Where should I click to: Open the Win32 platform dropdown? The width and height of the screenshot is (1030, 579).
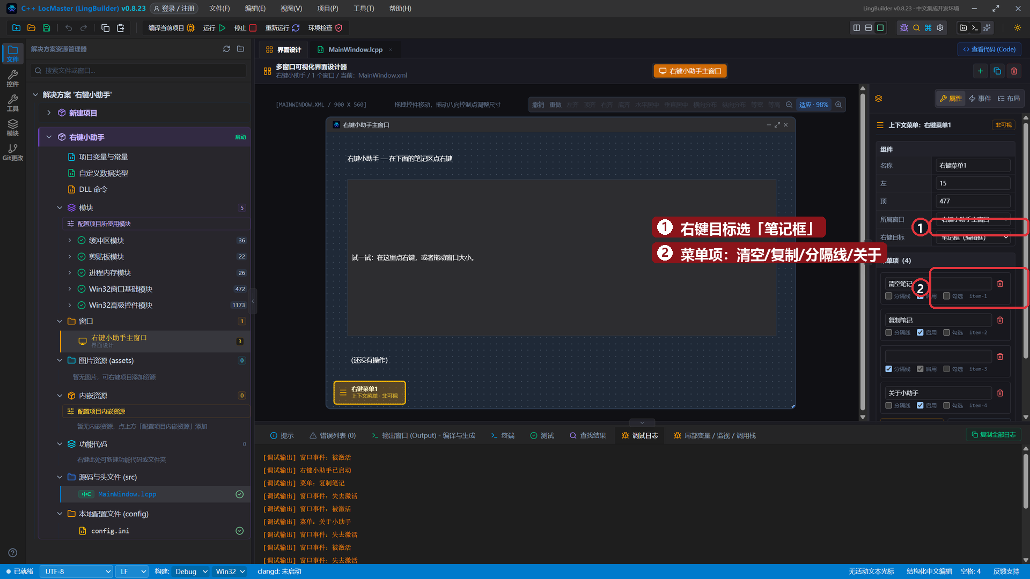click(230, 571)
